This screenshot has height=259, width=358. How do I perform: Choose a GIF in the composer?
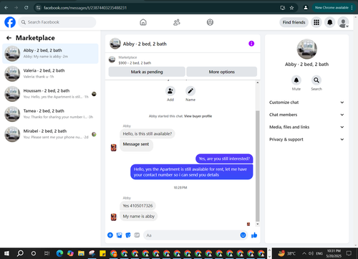tap(137, 235)
